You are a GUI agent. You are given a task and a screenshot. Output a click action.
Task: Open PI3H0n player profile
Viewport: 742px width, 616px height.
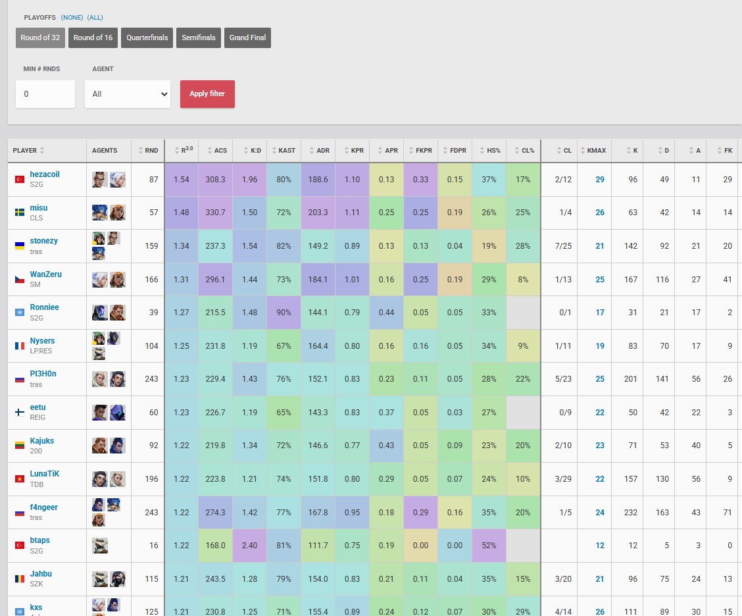point(43,374)
